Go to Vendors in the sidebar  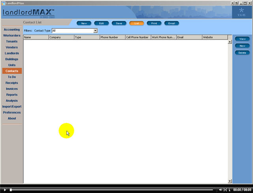point(12,47)
